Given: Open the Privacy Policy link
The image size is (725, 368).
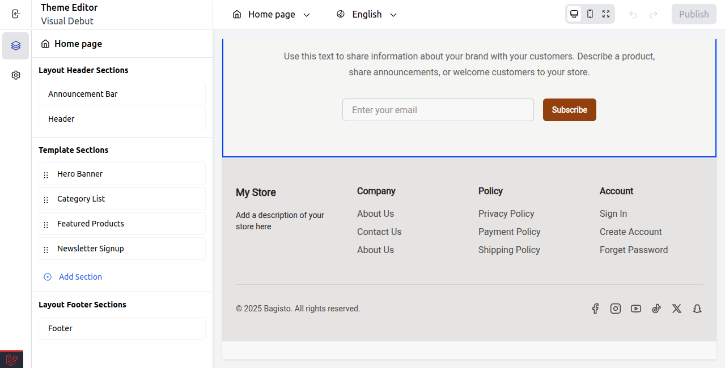Looking at the screenshot, I should tap(506, 213).
